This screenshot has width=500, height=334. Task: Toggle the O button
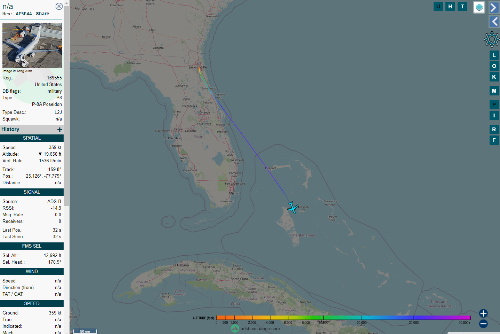[x=494, y=66]
